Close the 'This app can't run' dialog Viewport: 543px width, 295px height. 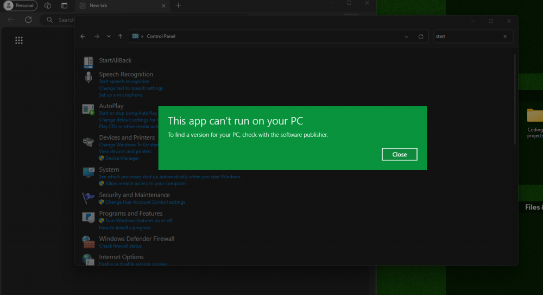(x=399, y=154)
